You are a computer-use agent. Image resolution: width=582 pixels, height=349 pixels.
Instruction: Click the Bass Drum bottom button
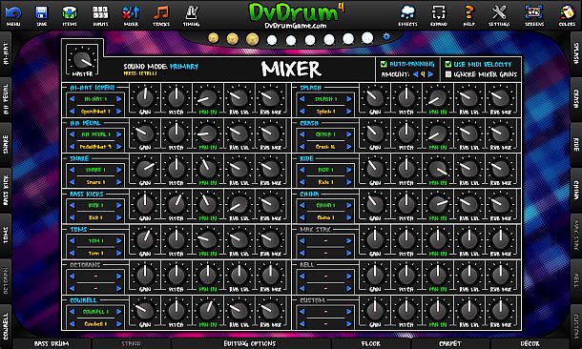point(52,344)
